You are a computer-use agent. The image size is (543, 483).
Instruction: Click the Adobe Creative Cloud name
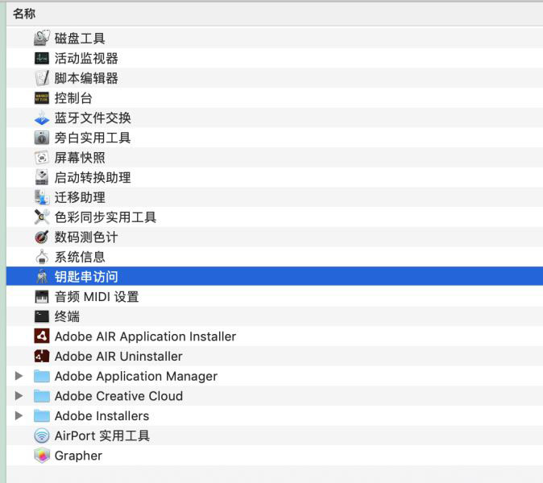(x=118, y=396)
